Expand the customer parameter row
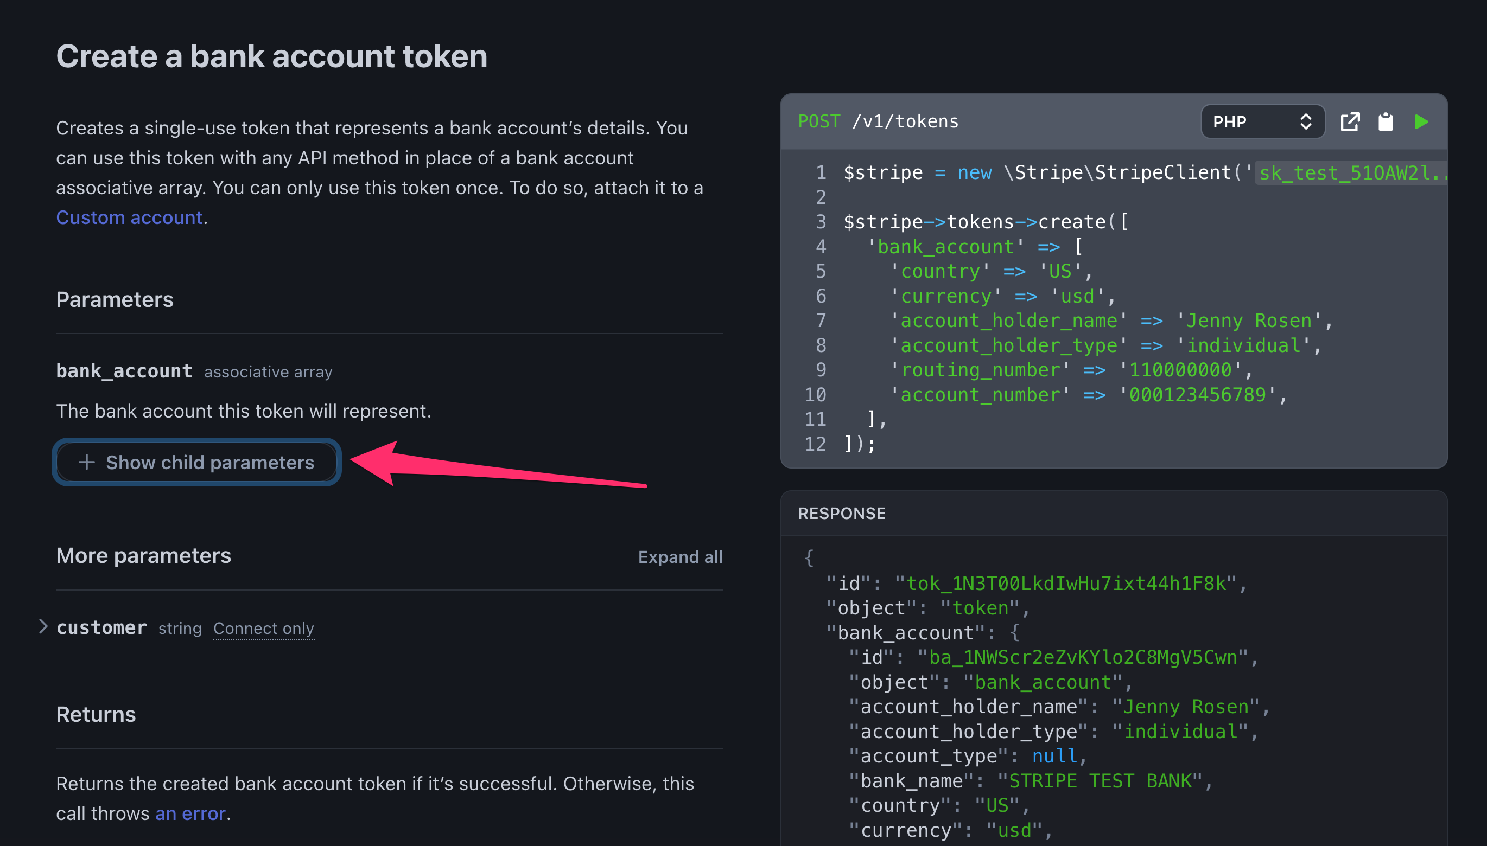Screen dimensions: 1487x846 point(43,626)
